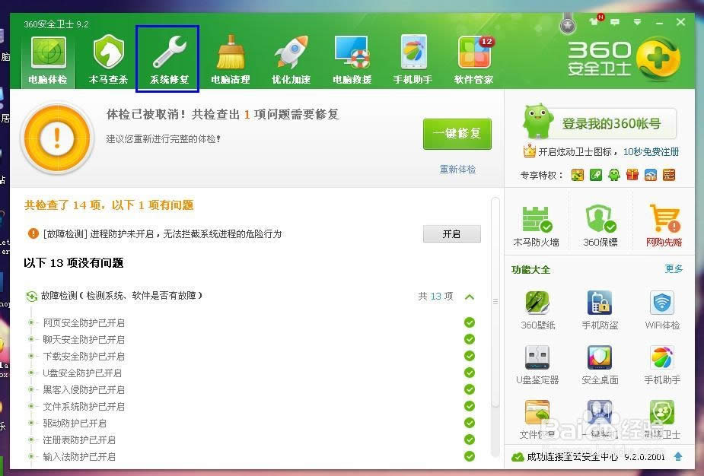This screenshot has width=704, height=476.
Task: Click 登录我的360帐号 button
Action: [610, 123]
